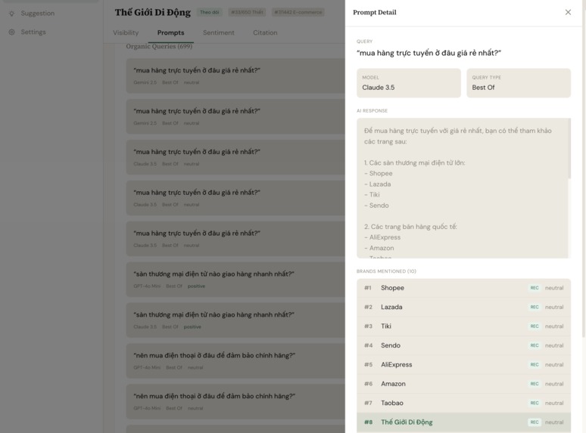Click the REC badge in AliExpress row
The height and width of the screenshot is (433, 586).
(x=535, y=365)
